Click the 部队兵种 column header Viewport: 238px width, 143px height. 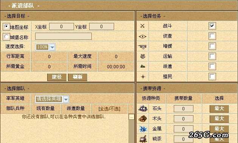pos(15,108)
